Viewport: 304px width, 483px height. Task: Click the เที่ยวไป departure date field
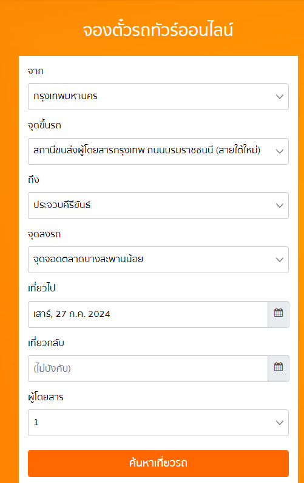tap(148, 314)
